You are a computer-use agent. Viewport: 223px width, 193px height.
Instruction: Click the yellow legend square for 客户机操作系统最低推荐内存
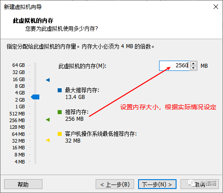[59, 134]
